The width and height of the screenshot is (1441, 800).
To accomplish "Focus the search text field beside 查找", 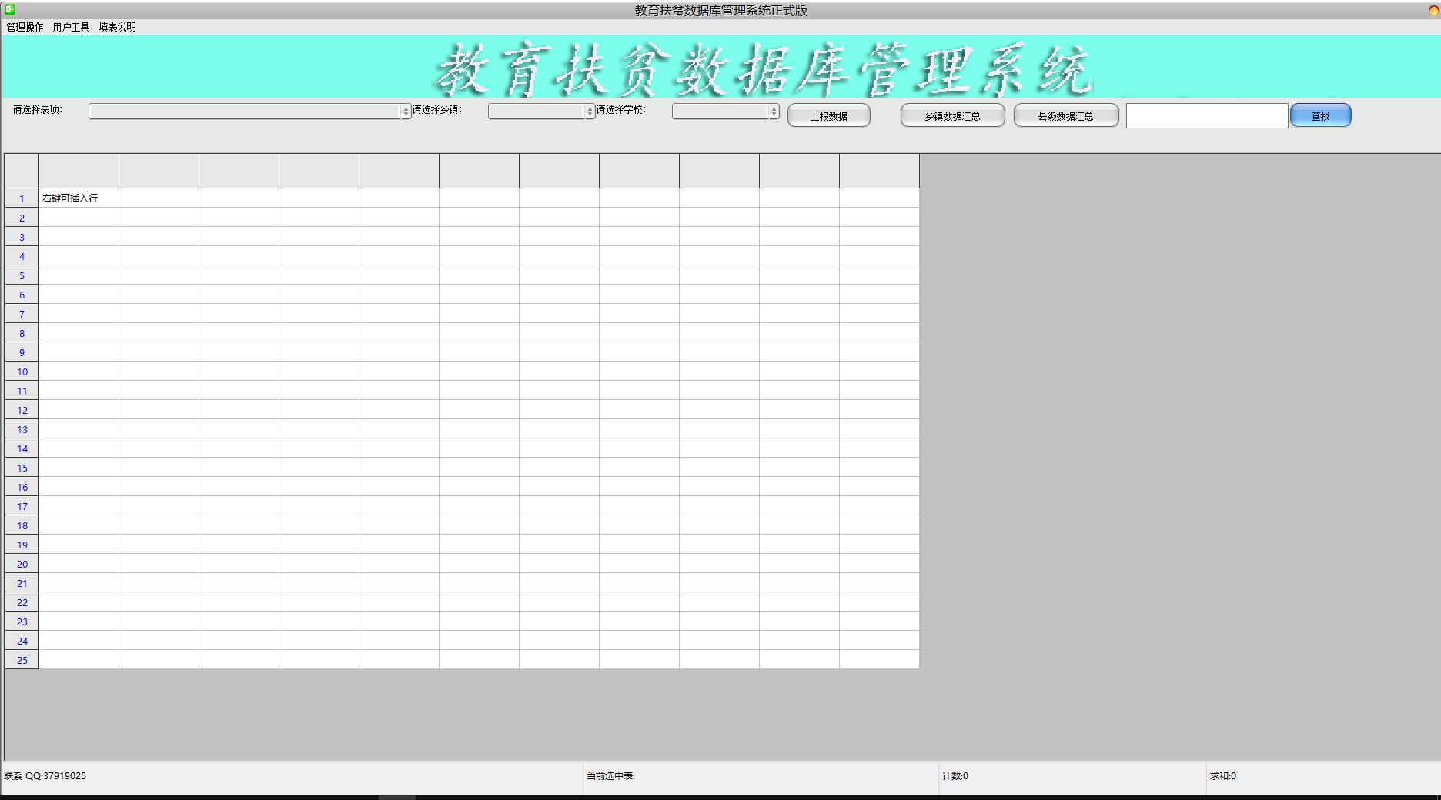I will tap(1206, 115).
